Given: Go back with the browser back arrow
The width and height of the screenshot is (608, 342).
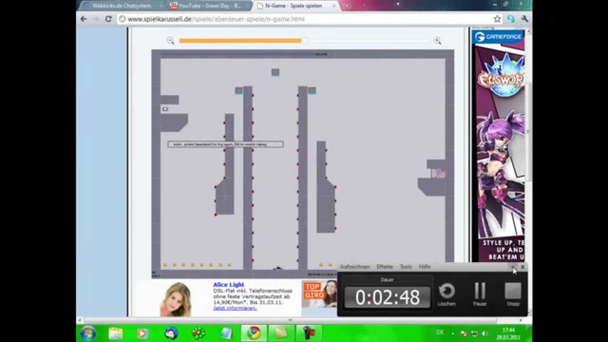Looking at the screenshot, I should click(x=84, y=19).
